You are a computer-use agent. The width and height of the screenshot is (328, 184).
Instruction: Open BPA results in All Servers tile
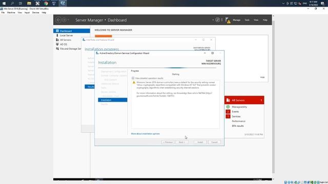[238, 126]
